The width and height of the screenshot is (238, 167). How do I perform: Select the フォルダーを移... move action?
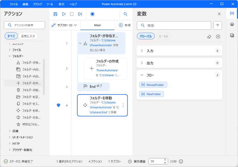[x=28, y=110]
